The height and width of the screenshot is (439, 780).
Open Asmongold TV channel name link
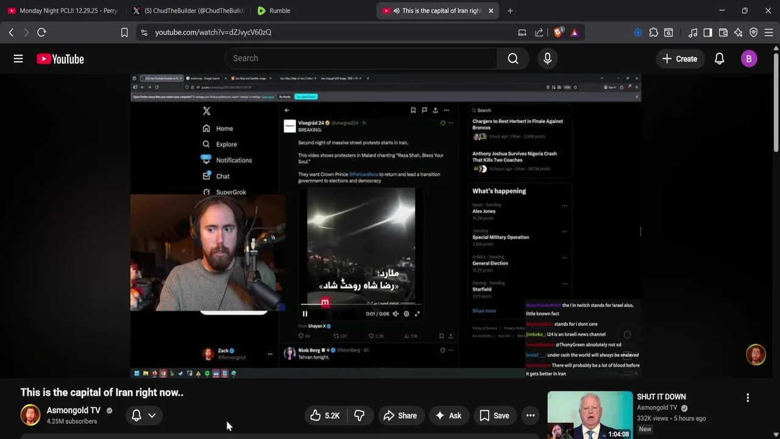point(74,410)
